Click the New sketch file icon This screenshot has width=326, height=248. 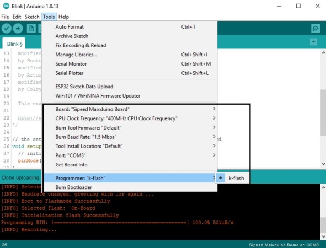(31, 29)
